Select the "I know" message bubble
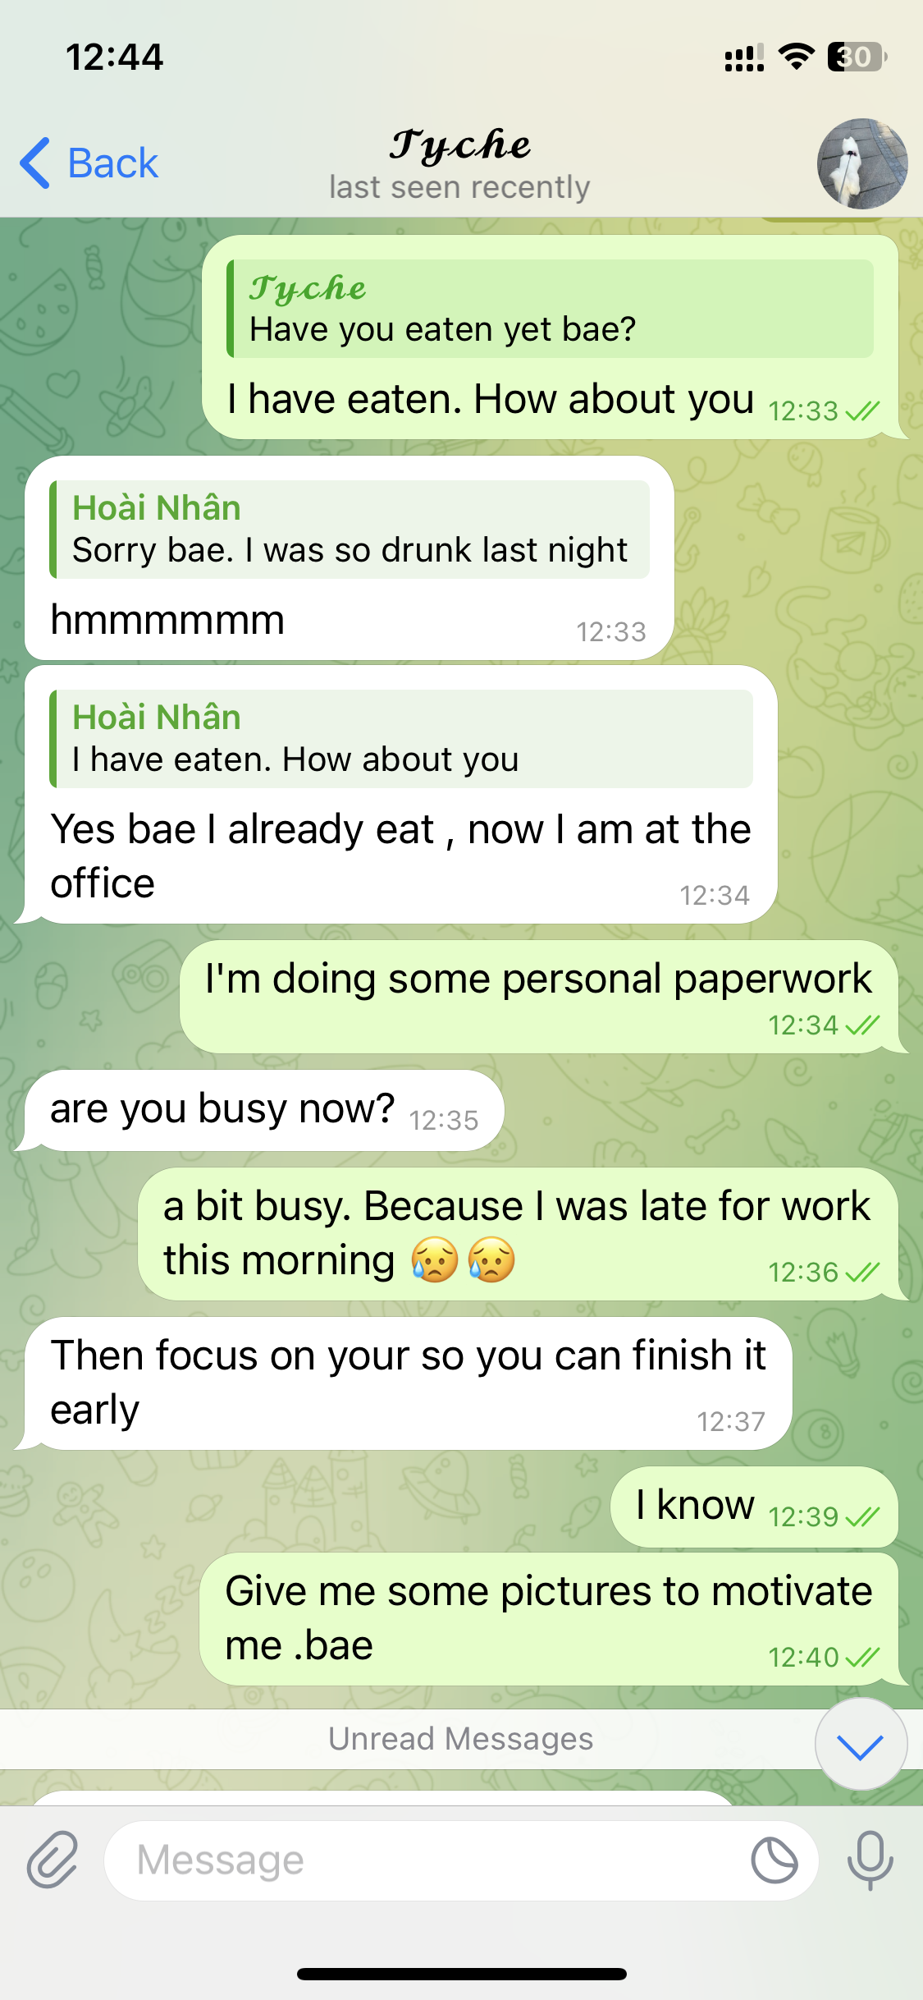The width and height of the screenshot is (923, 2000). (754, 1507)
